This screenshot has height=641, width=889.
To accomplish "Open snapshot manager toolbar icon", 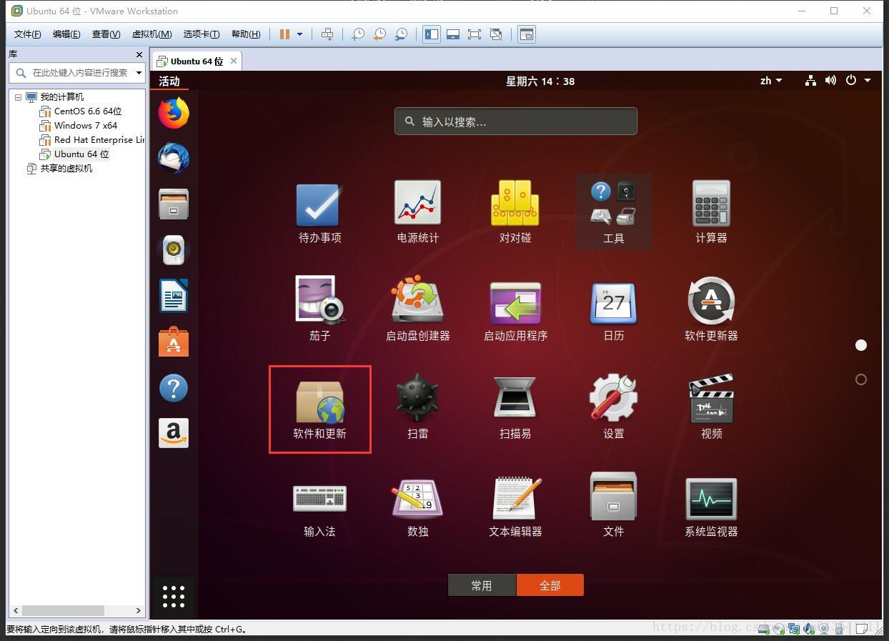I will pyautogui.click(x=401, y=34).
